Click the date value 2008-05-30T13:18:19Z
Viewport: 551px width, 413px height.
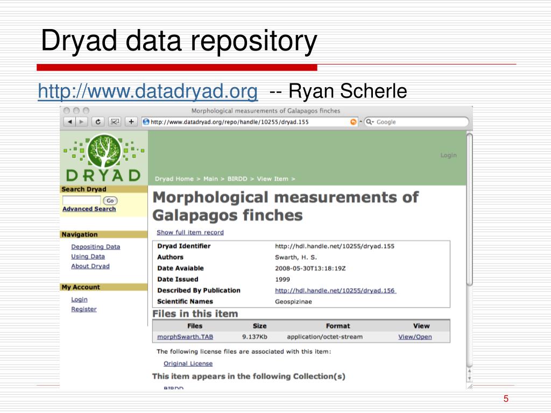coord(310,268)
